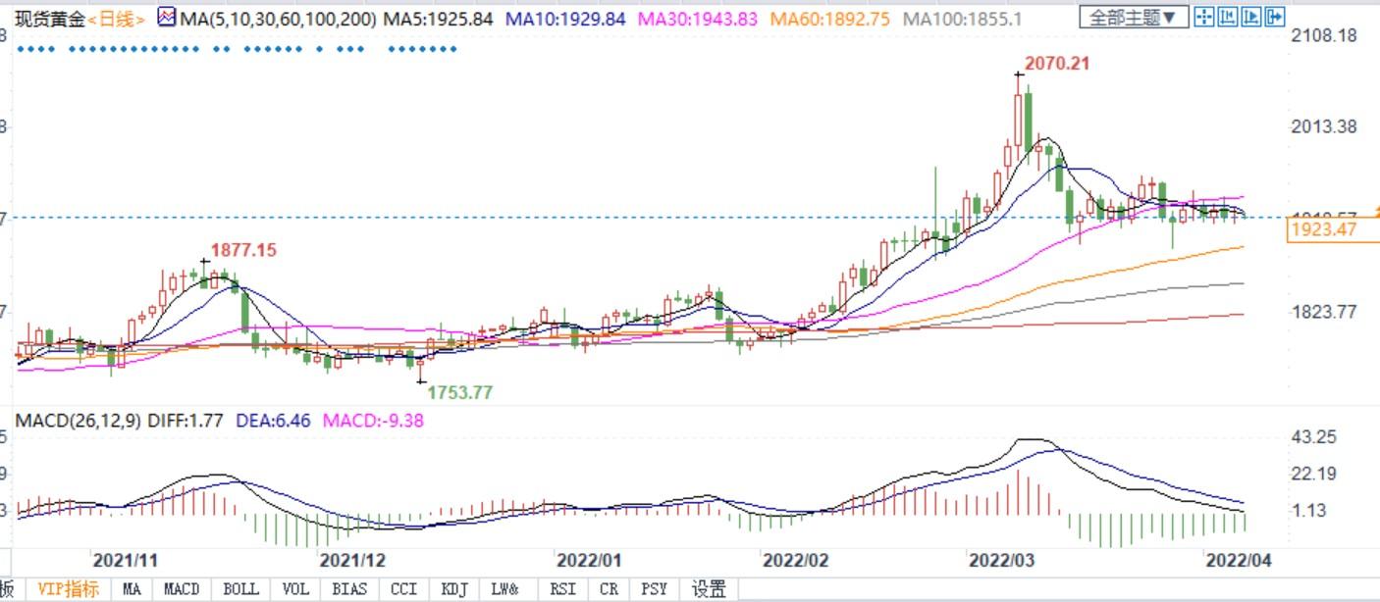
Task: Click the 2070.21 high price marker
Action: pyautogui.click(x=1056, y=64)
